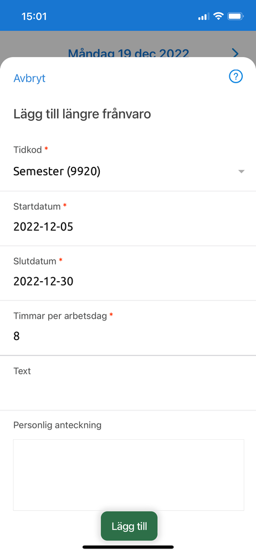Cancel with the Avbryt link
Viewport: 256px width, 554px height.
click(x=29, y=78)
